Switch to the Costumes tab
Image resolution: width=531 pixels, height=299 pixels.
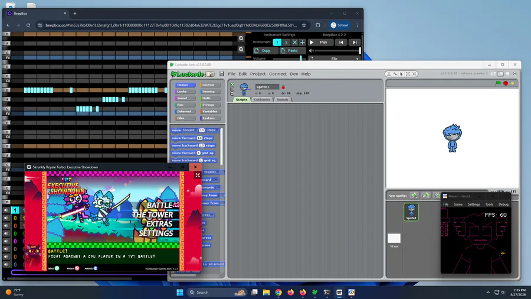tap(262, 100)
